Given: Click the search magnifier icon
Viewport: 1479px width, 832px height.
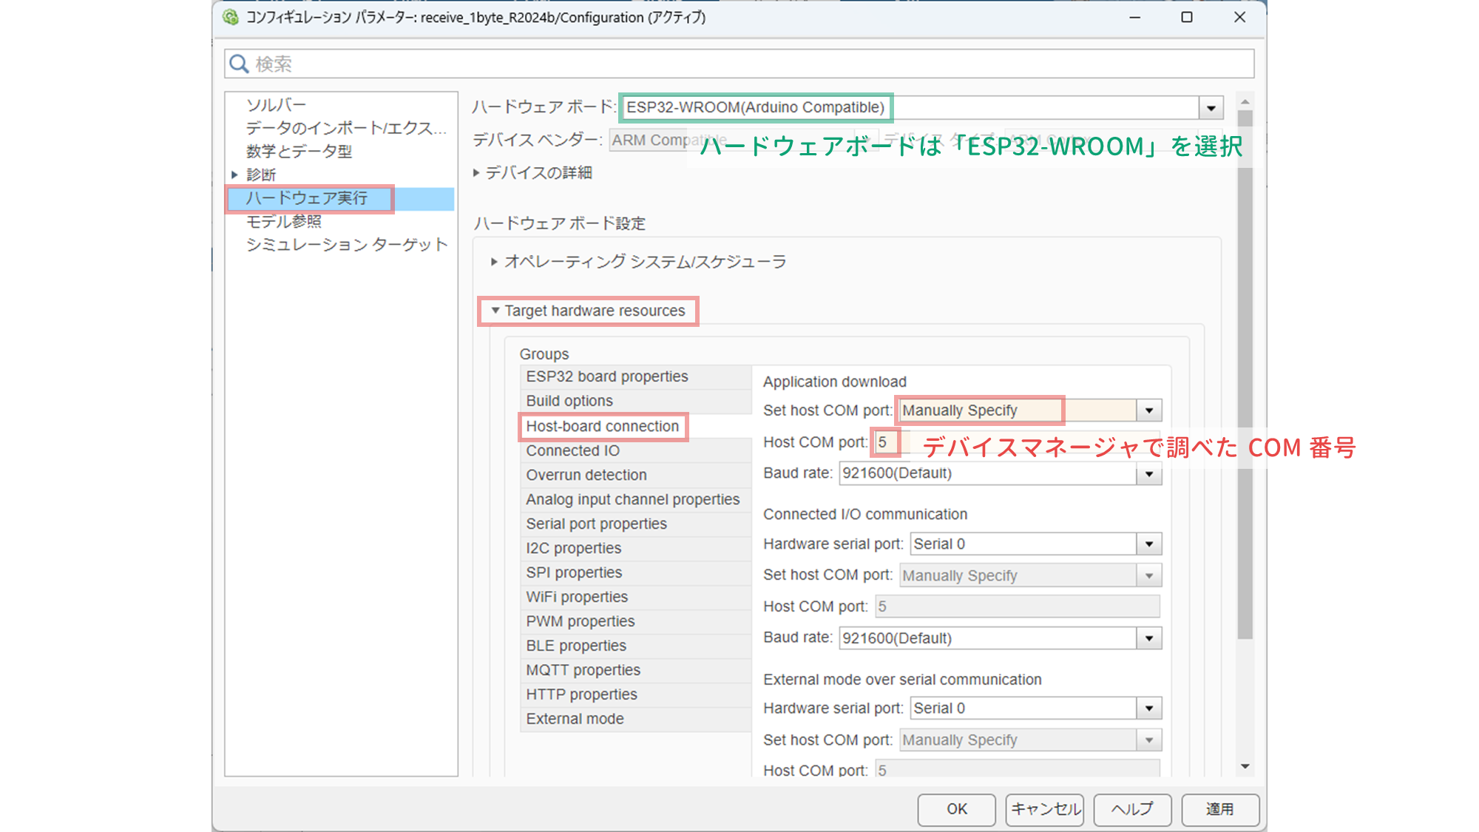Looking at the screenshot, I should [x=238, y=64].
